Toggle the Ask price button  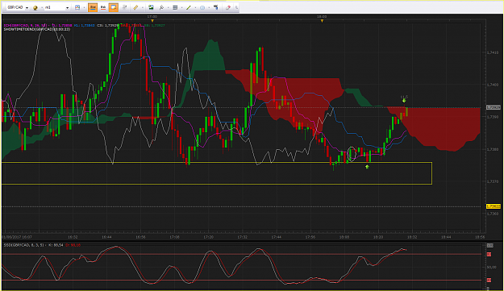[103, 7]
